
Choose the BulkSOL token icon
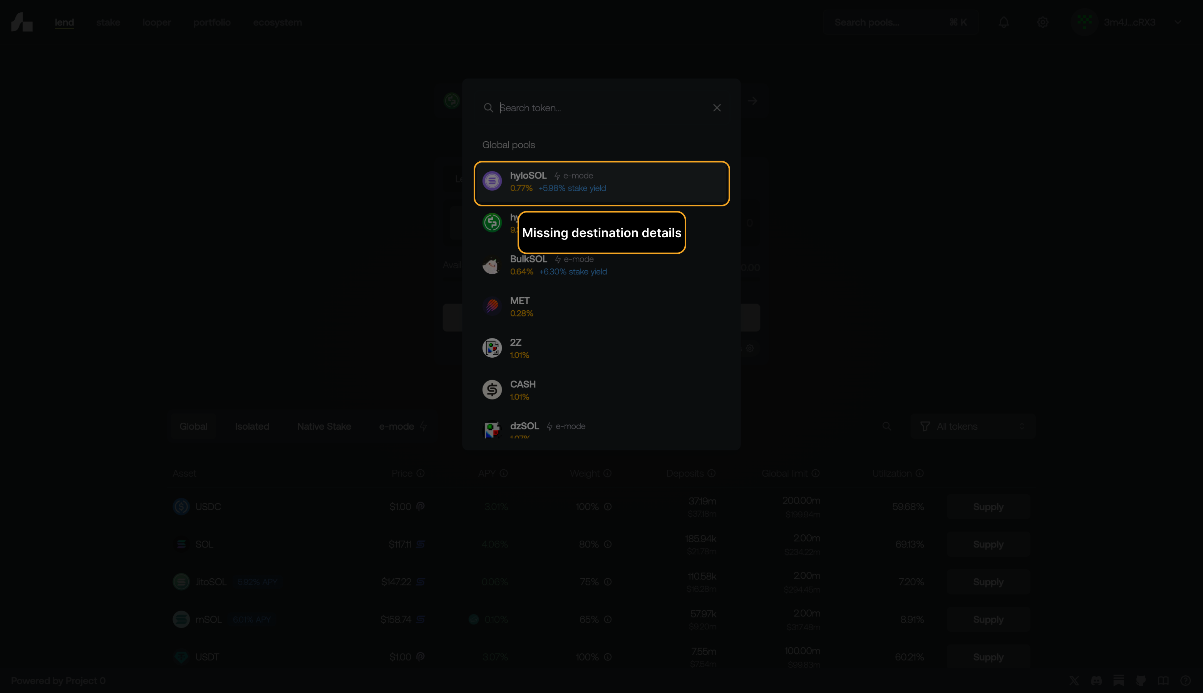(x=492, y=265)
